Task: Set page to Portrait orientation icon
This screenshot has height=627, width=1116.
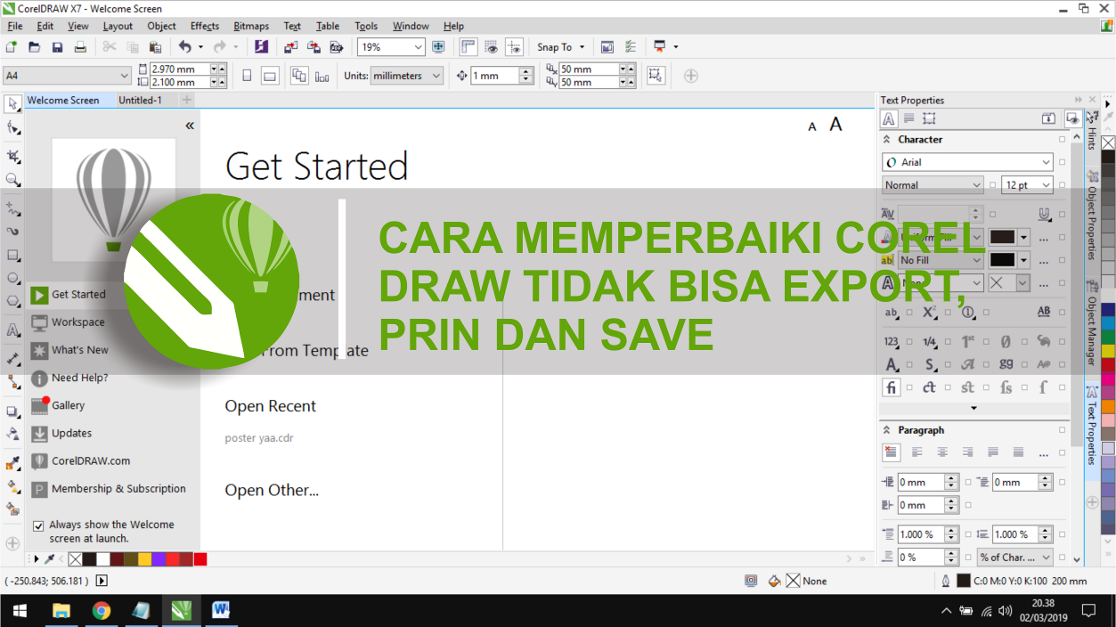Action: (248, 76)
